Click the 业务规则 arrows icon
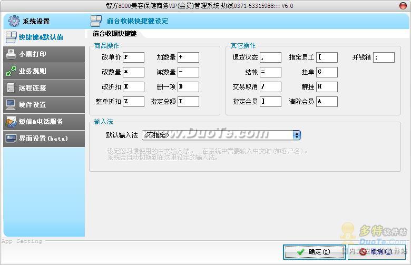The image size is (411, 265). tap(11, 71)
